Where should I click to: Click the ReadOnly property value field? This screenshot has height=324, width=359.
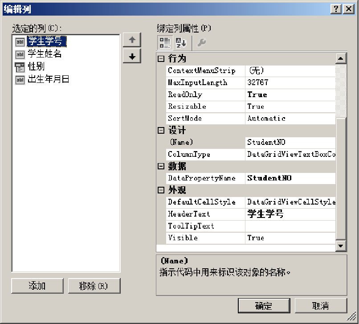pyautogui.click(x=290, y=94)
